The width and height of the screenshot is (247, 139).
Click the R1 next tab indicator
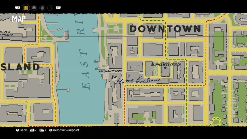coord(58,8)
